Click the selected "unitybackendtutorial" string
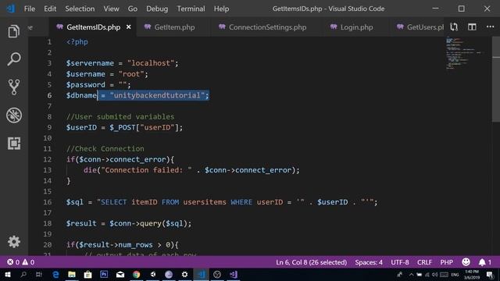500x281 pixels. pos(157,95)
